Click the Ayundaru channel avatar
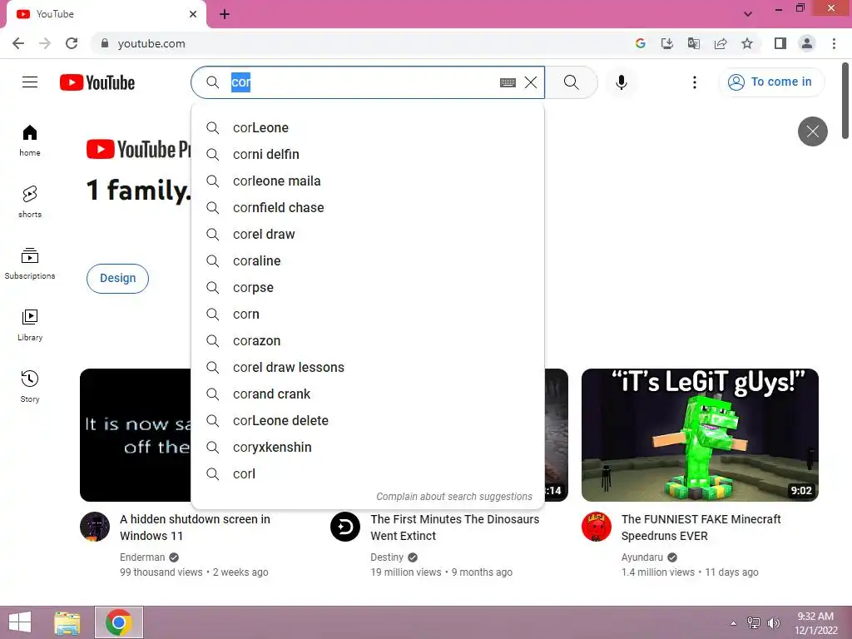The width and height of the screenshot is (852, 639). point(596,527)
